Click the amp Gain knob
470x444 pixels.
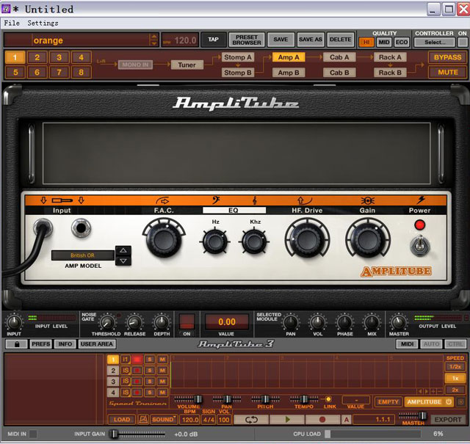(368, 240)
